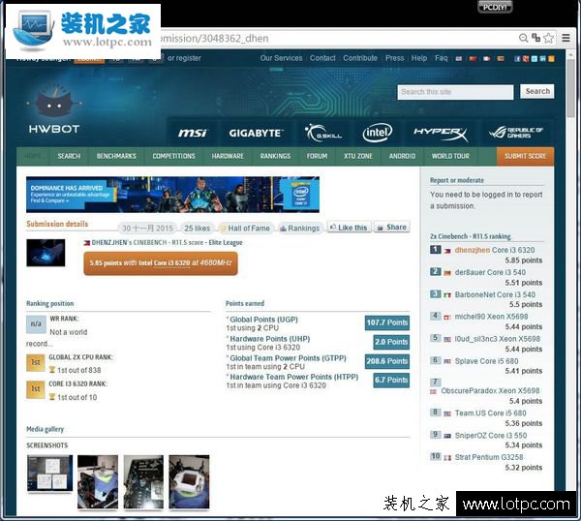Click the red China flag icon
This screenshot has height=521, width=581.
473,58
